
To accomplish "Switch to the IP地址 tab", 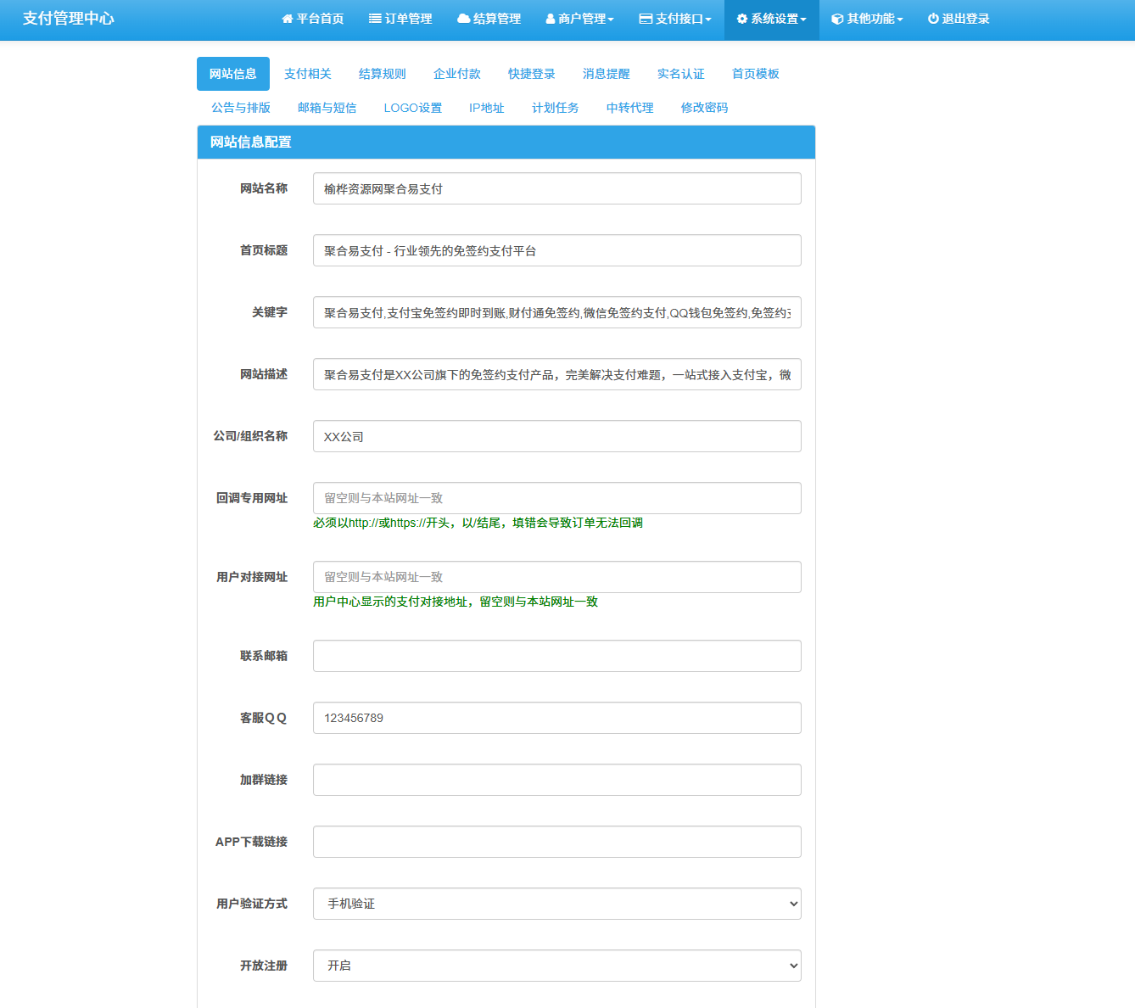I will pos(487,108).
